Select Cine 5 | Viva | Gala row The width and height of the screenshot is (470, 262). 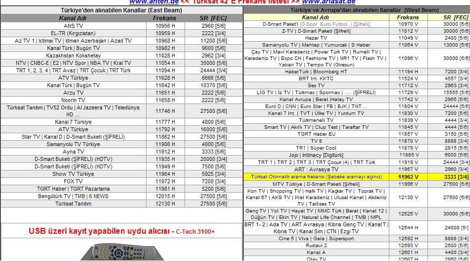pyautogui.click(x=357, y=239)
